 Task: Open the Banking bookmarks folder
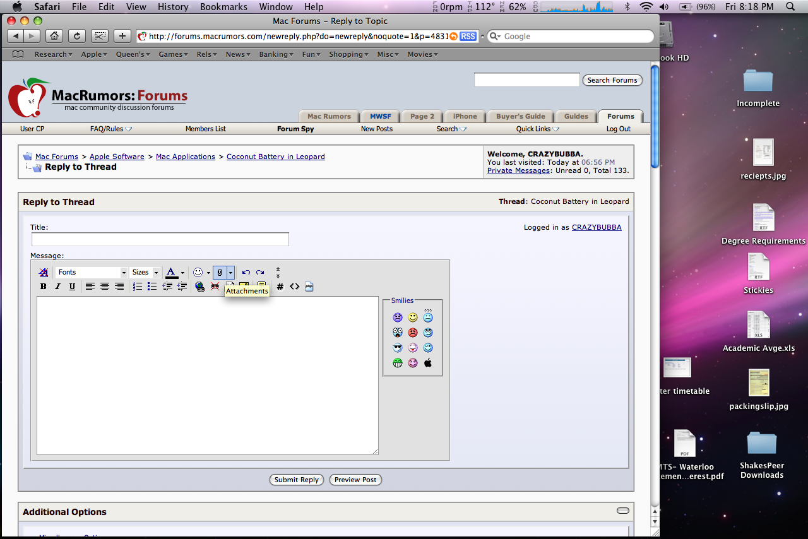276,54
